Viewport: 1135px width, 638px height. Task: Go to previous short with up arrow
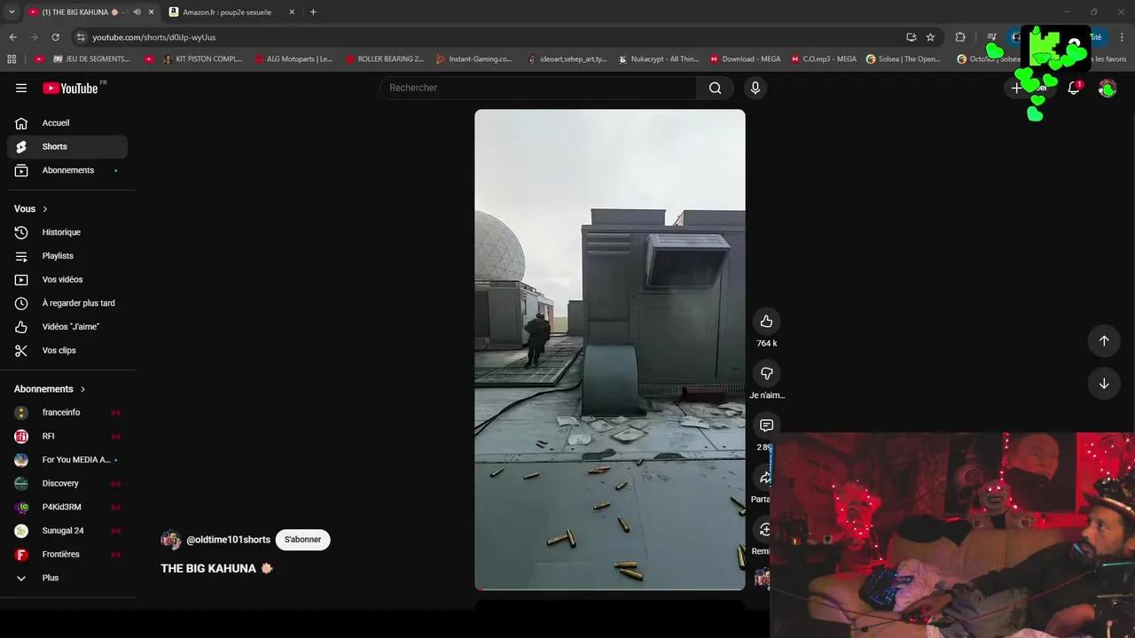(x=1104, y=340)
